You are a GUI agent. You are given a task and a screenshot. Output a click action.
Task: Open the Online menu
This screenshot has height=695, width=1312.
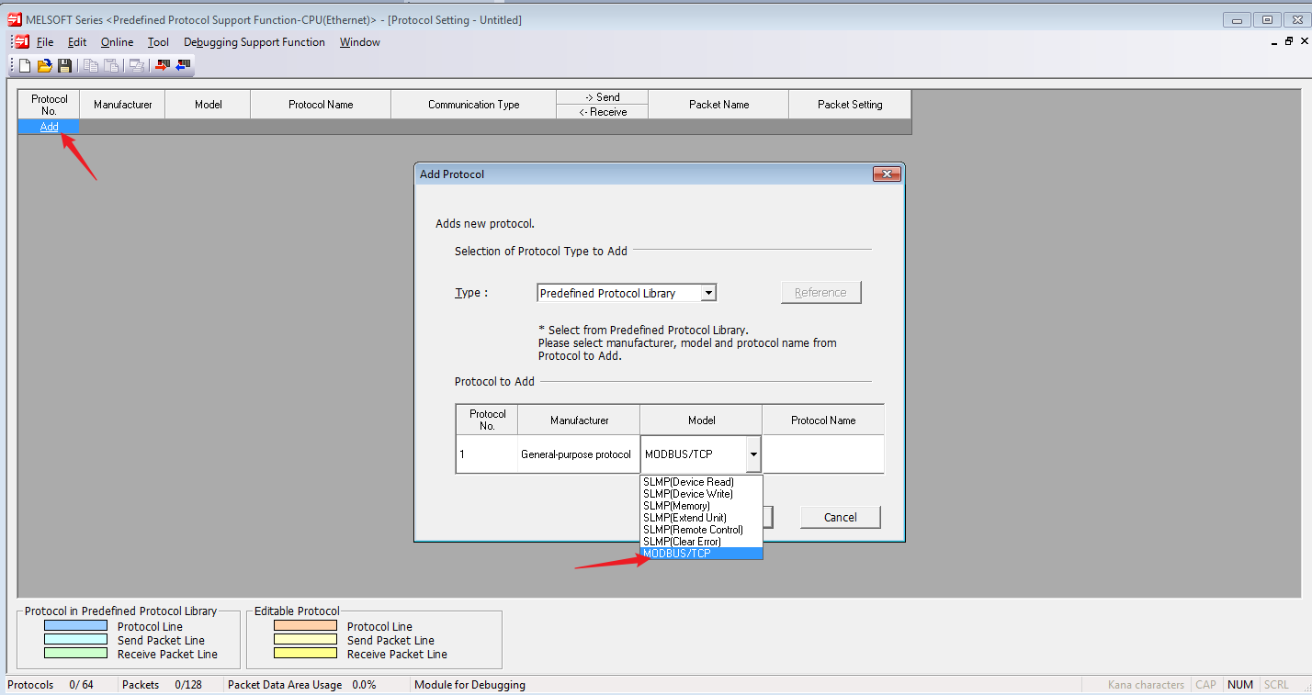click(x=117, y=42)
